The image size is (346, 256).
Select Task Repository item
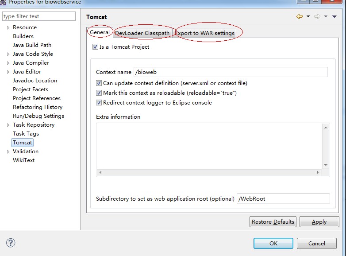click(34, 125)
